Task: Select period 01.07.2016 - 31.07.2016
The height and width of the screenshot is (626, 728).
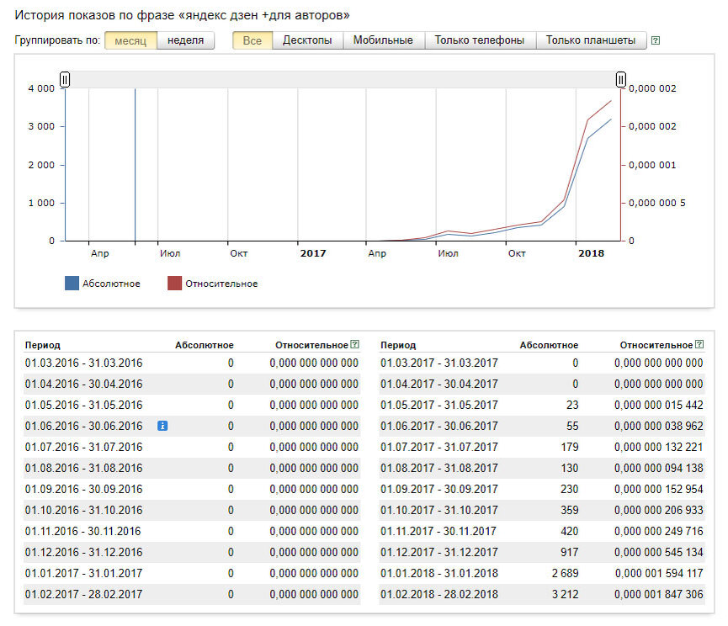Action: 83,447
